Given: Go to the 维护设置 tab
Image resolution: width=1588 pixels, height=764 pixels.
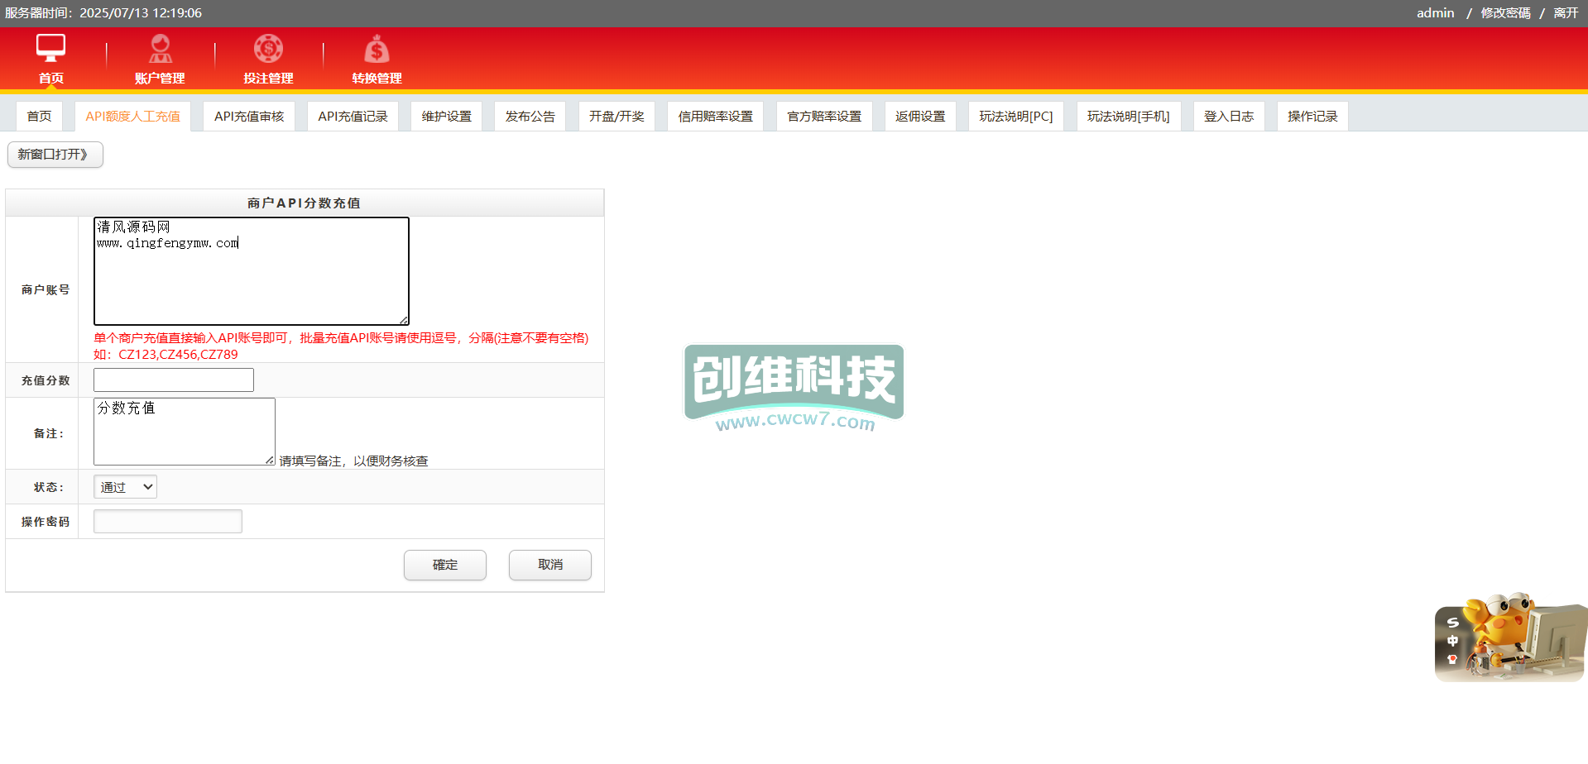Looking at the screenshot, I should 446,117.
